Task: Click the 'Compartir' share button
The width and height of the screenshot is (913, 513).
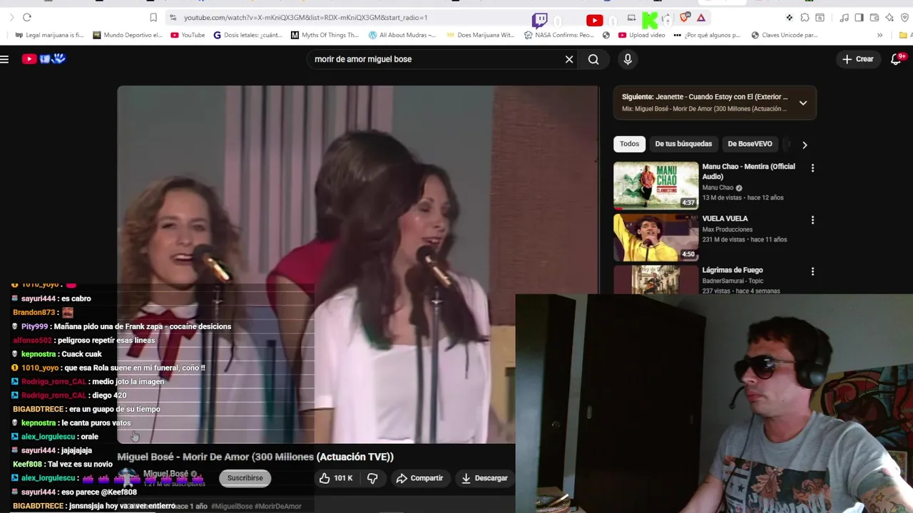Action: pos(419,478)
